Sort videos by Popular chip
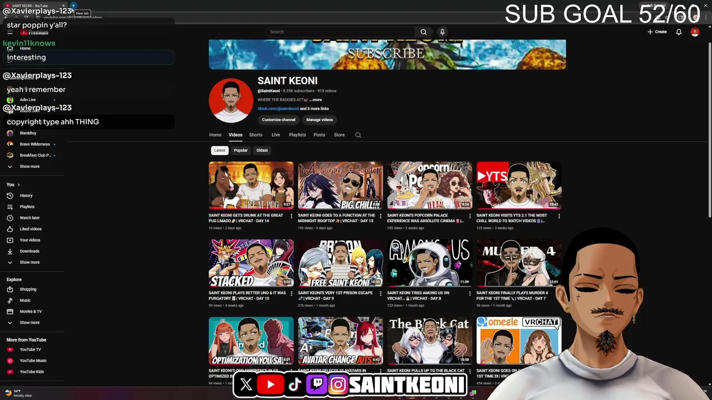The image size is (712, 400). pyautogui.click(x=241, y=151)
